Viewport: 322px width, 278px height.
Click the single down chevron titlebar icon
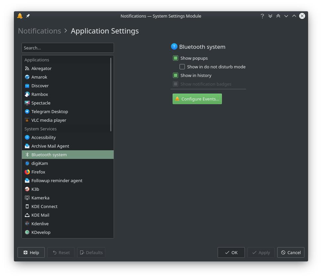(286, 16)
